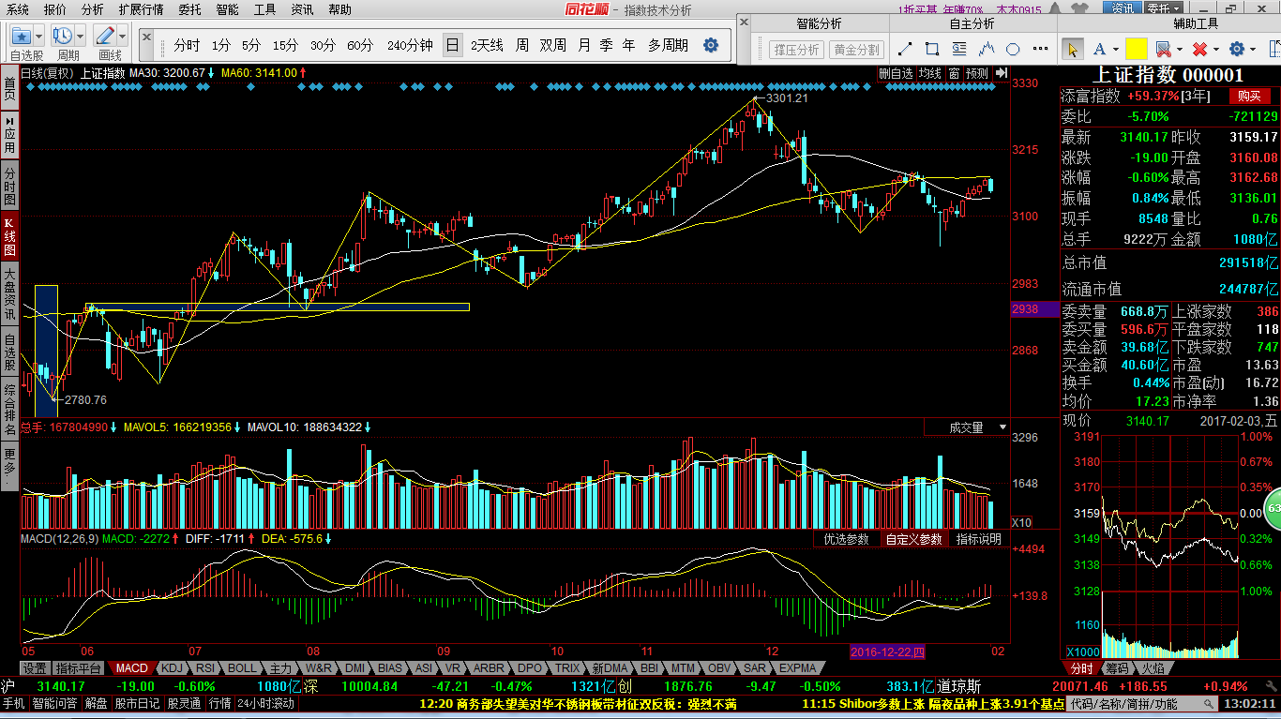Switch to the 筹码 tab

(1117, 668)
